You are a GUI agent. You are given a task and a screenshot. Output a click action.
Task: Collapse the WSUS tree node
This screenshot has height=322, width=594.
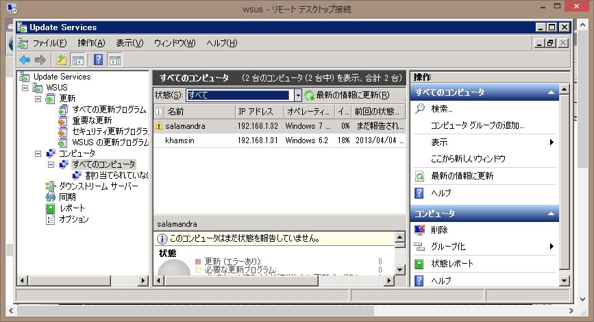tap(25, 88)
